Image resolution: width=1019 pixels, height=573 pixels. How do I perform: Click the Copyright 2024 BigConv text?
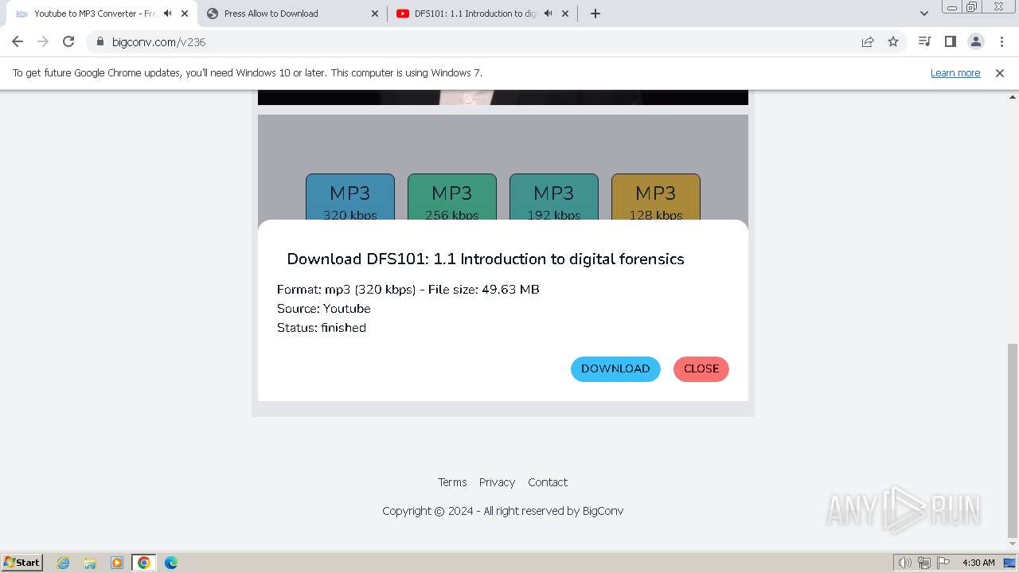click(x=503, y=511)
